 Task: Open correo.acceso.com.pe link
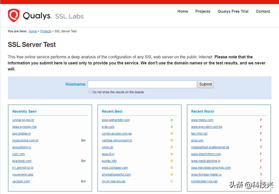(117, 134)
